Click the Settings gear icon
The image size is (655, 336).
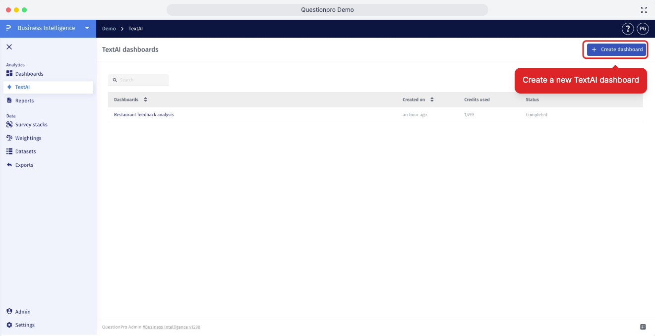coord(9,325)
